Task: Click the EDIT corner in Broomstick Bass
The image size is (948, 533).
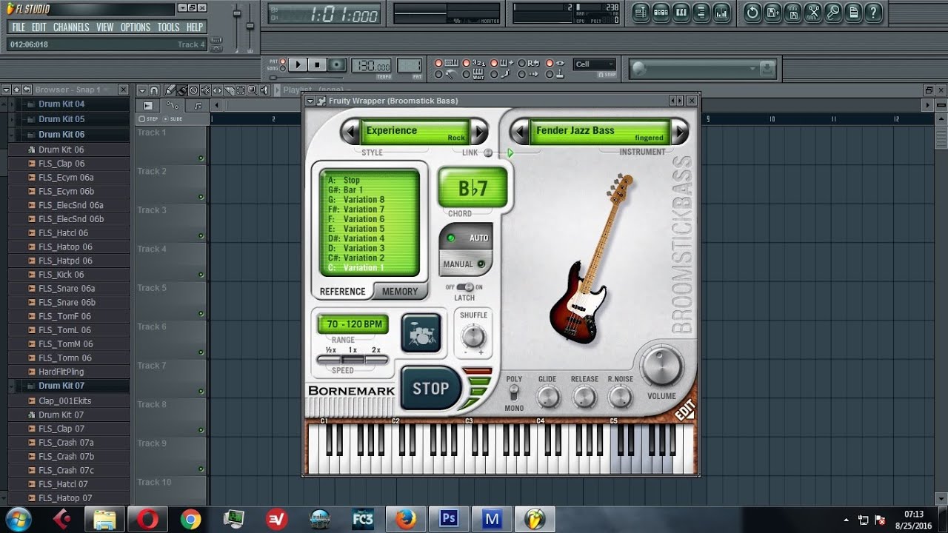Action: [684, 409]
